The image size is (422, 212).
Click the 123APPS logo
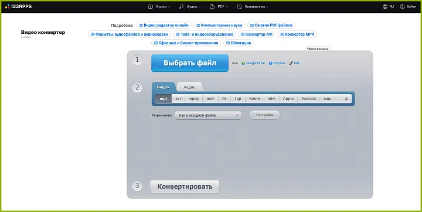(x=18, y=6)
